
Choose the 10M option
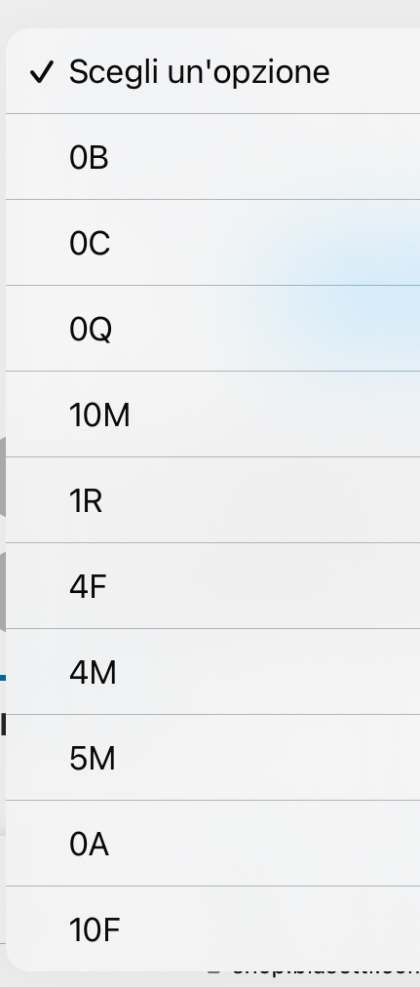tap(213, 415)
